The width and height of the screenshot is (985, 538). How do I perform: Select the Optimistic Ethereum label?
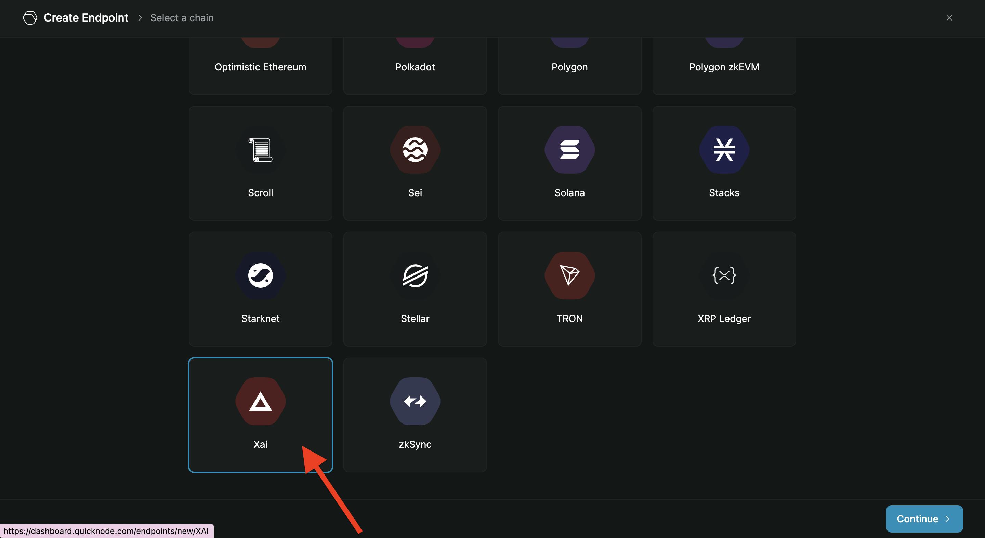coord(260,67)
